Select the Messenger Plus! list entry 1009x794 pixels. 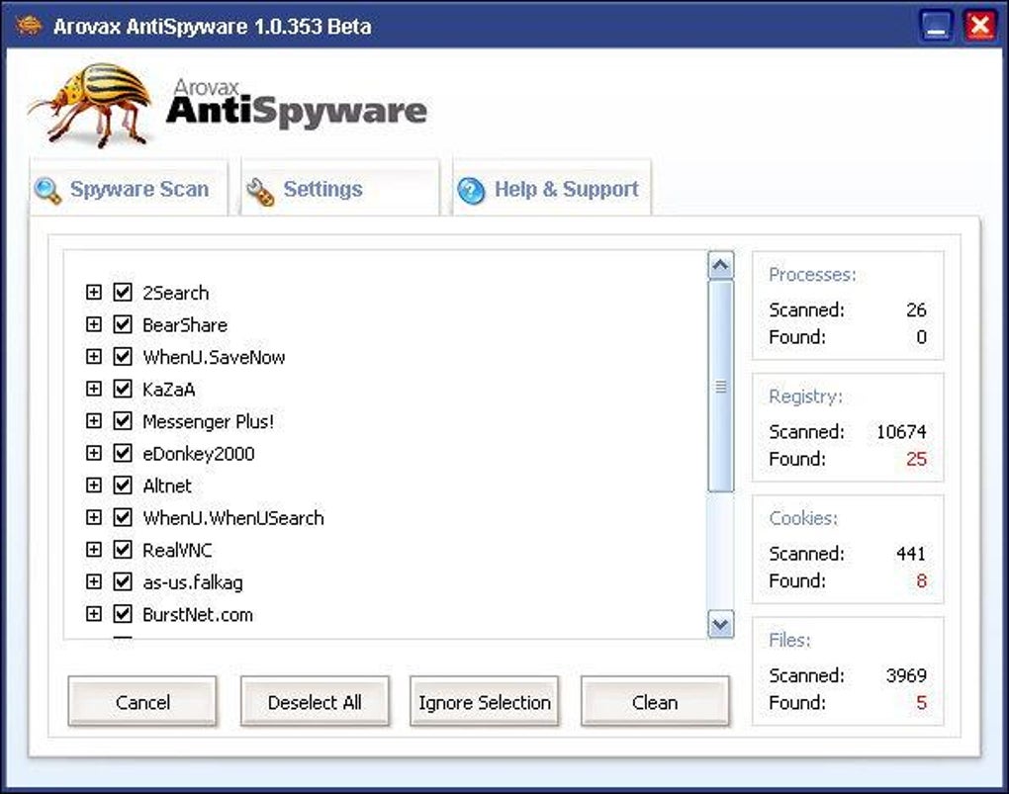click(208, 421)
